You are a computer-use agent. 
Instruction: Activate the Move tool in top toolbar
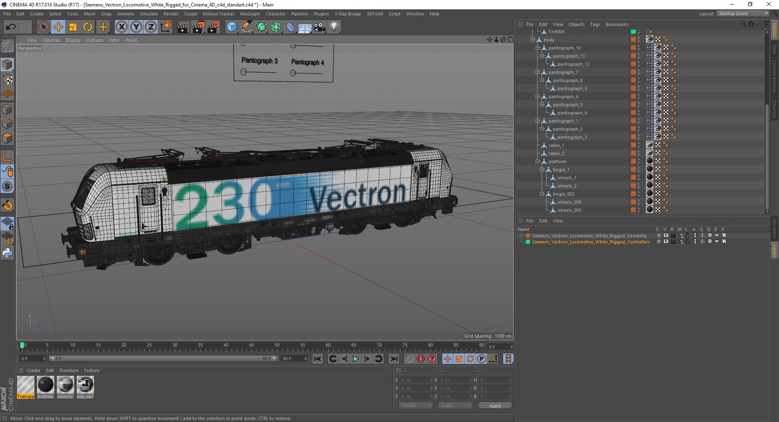[58, 27]
